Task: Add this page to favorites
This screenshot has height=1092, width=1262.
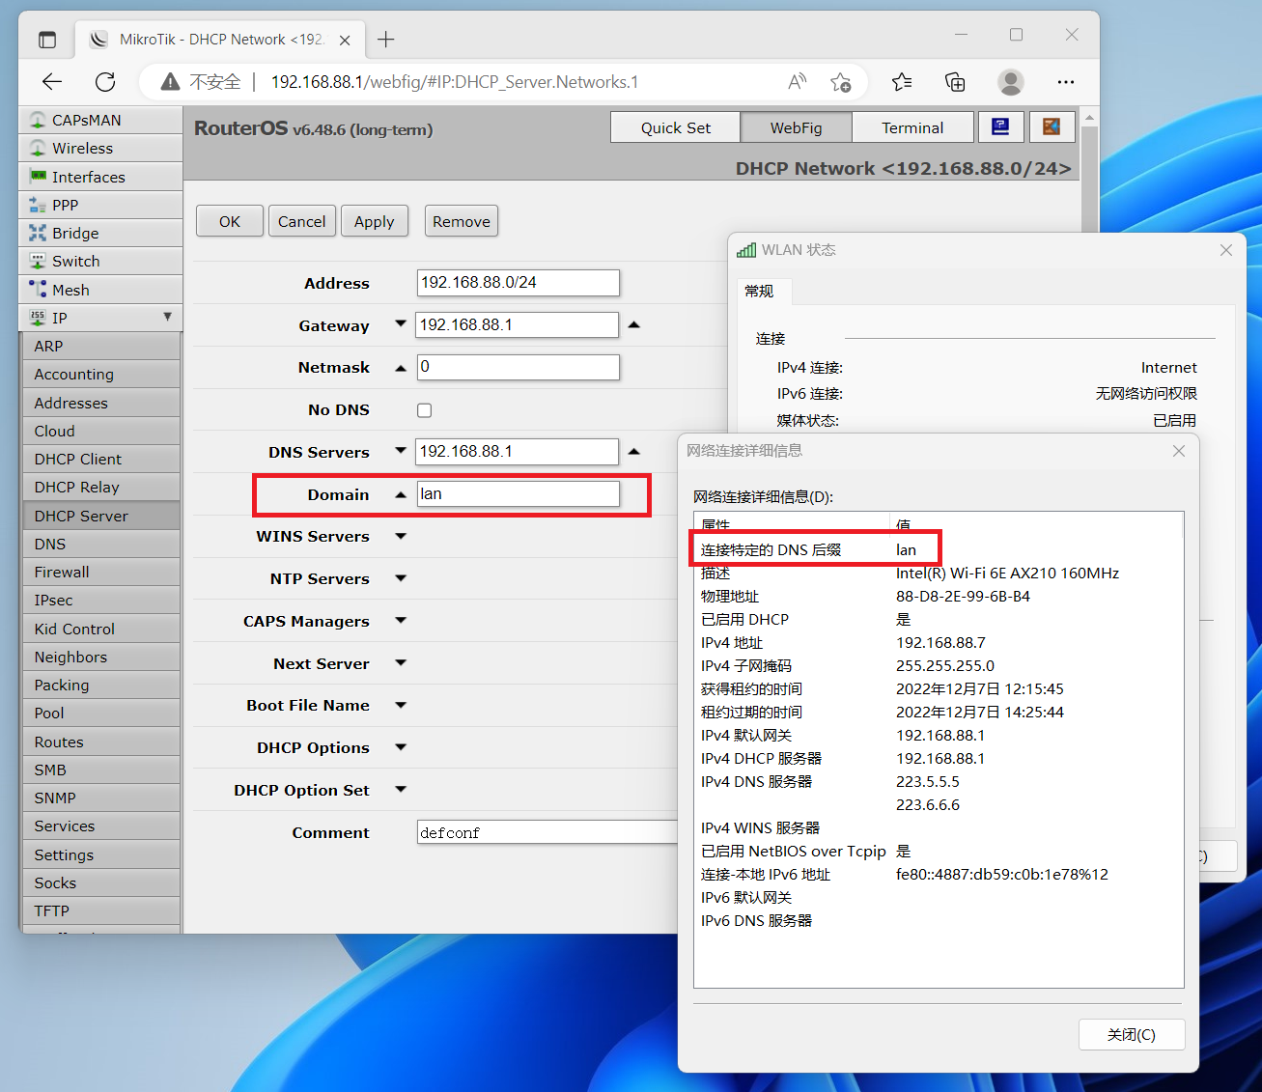Action: coord(841,82)
